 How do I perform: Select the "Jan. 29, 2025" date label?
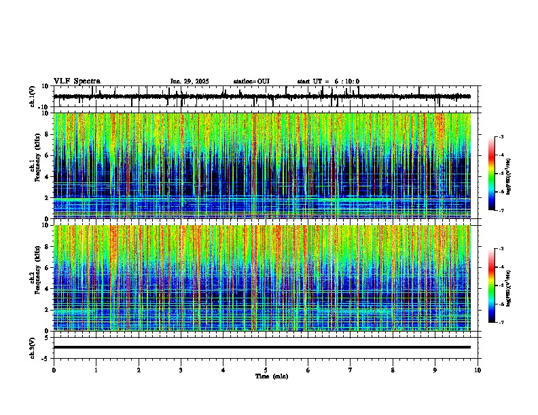[x=190, y=81]
